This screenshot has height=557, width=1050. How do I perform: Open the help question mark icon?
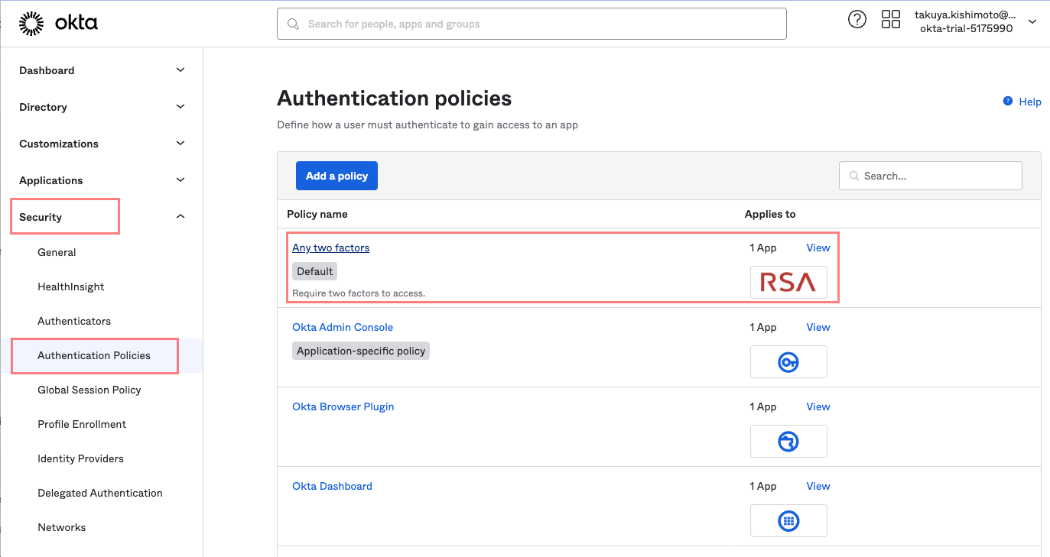pyautogui.click(x=857, y=21)
